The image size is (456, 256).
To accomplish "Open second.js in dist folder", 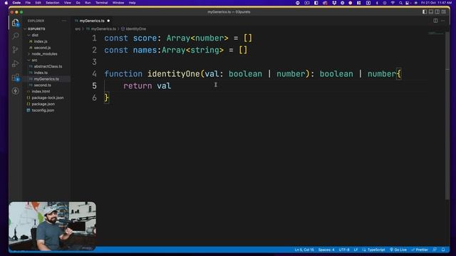I will [42, 48].
